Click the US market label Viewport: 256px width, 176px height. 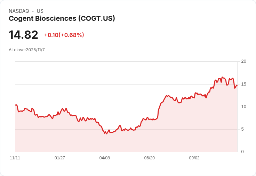tap(40, 11)
